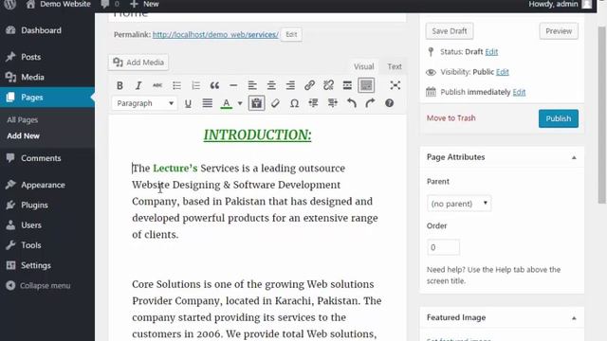The image size is (607, 341).
Task: Apply strikethrough formatting
Action: pyautogui.click(x=157, y=85)
